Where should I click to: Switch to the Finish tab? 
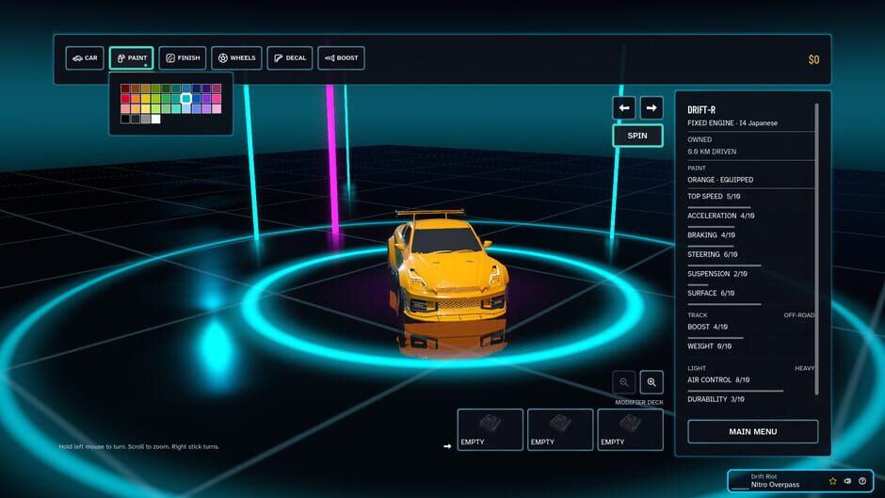click(183, 58)
